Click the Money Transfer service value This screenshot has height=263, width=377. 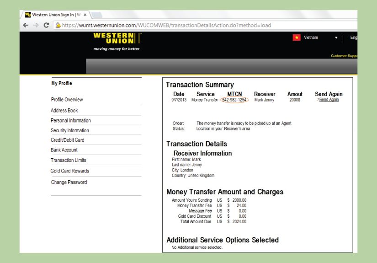click(205, 100)
